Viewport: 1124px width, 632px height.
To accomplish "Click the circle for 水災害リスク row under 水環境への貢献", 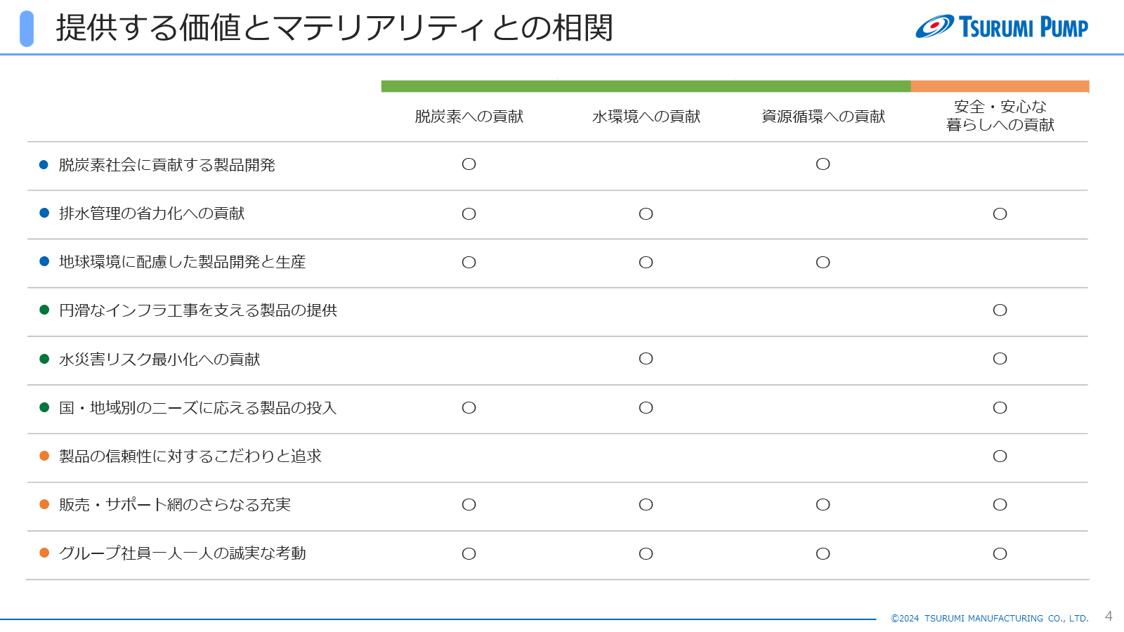I will (x=646, y=359).
